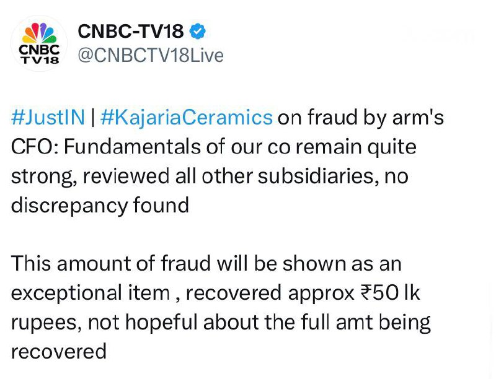Open the CNBC-TV18 profile avatar

(x=39, y=43)
